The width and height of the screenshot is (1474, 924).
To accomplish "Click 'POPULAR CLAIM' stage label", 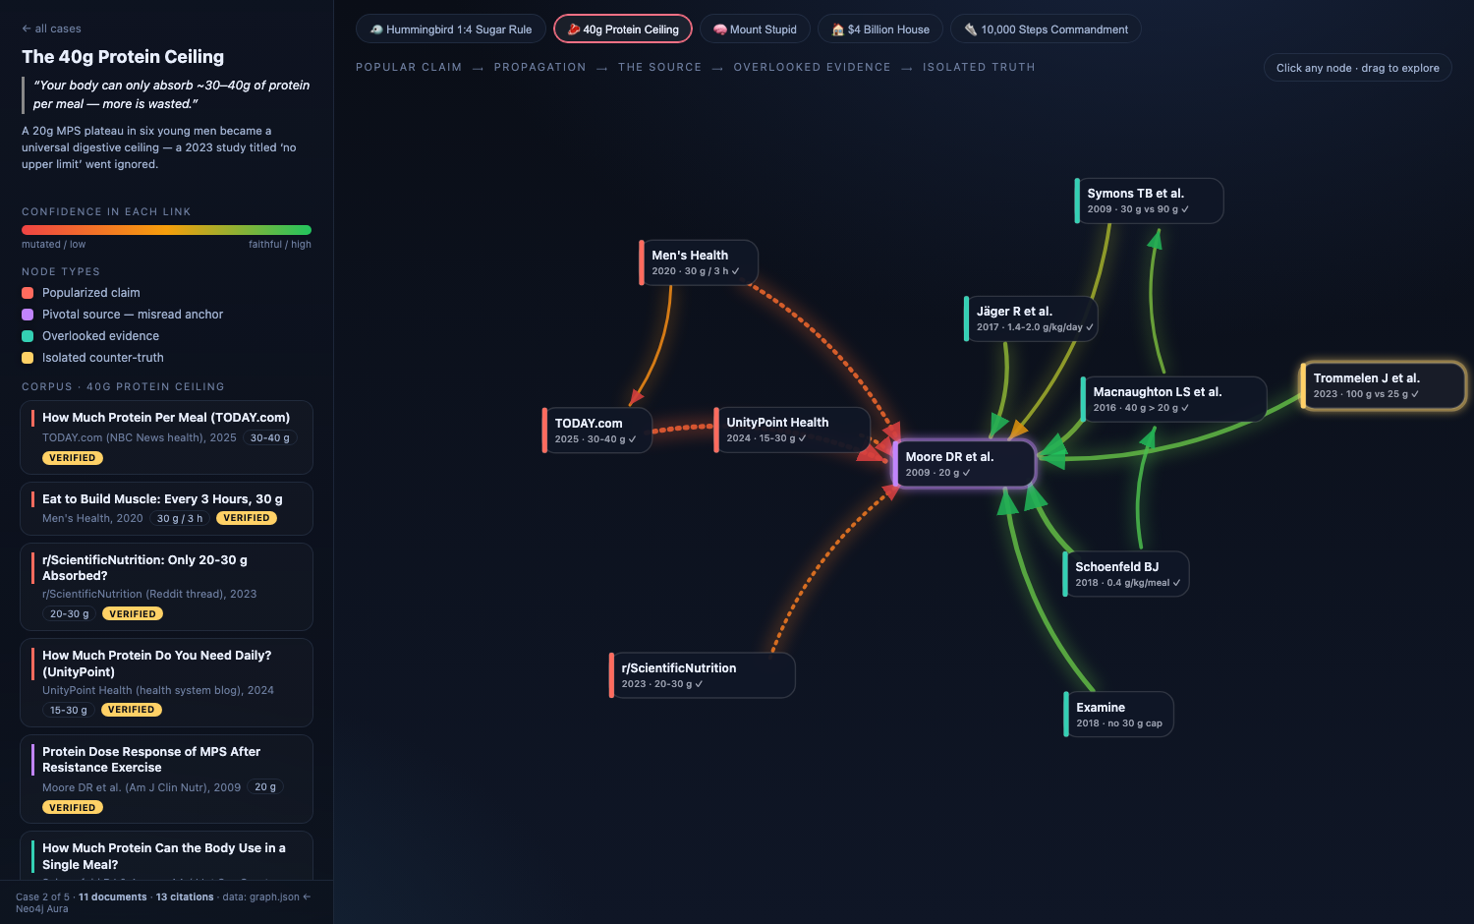I will click(x=409, y=67).
